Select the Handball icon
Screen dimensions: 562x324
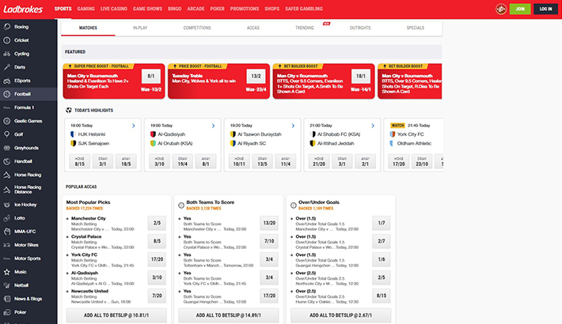click(x=7, y=161)
